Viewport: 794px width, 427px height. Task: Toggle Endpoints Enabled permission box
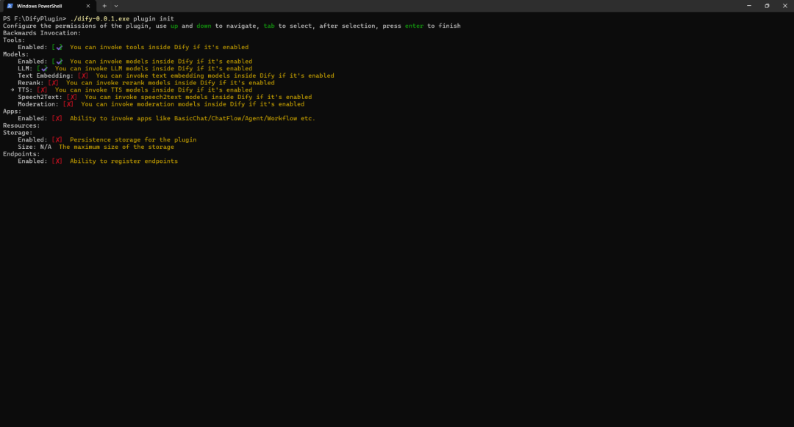click(x=57, y=161)
